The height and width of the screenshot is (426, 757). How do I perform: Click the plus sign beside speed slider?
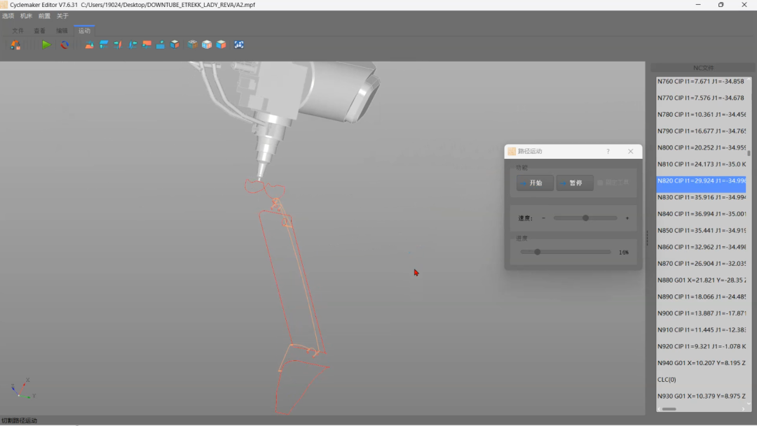tap(627, 218)
